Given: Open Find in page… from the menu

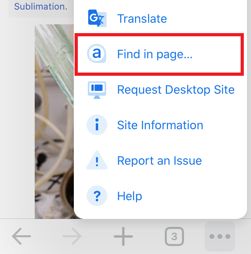Looking at the screenshot, I should [155, 54].
